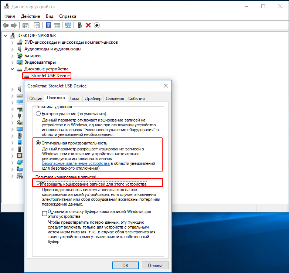Select the Быстрое удаление radio button
Image resolution: width=289 pixels, height=273 pixels.
click(x=38, y=114)
